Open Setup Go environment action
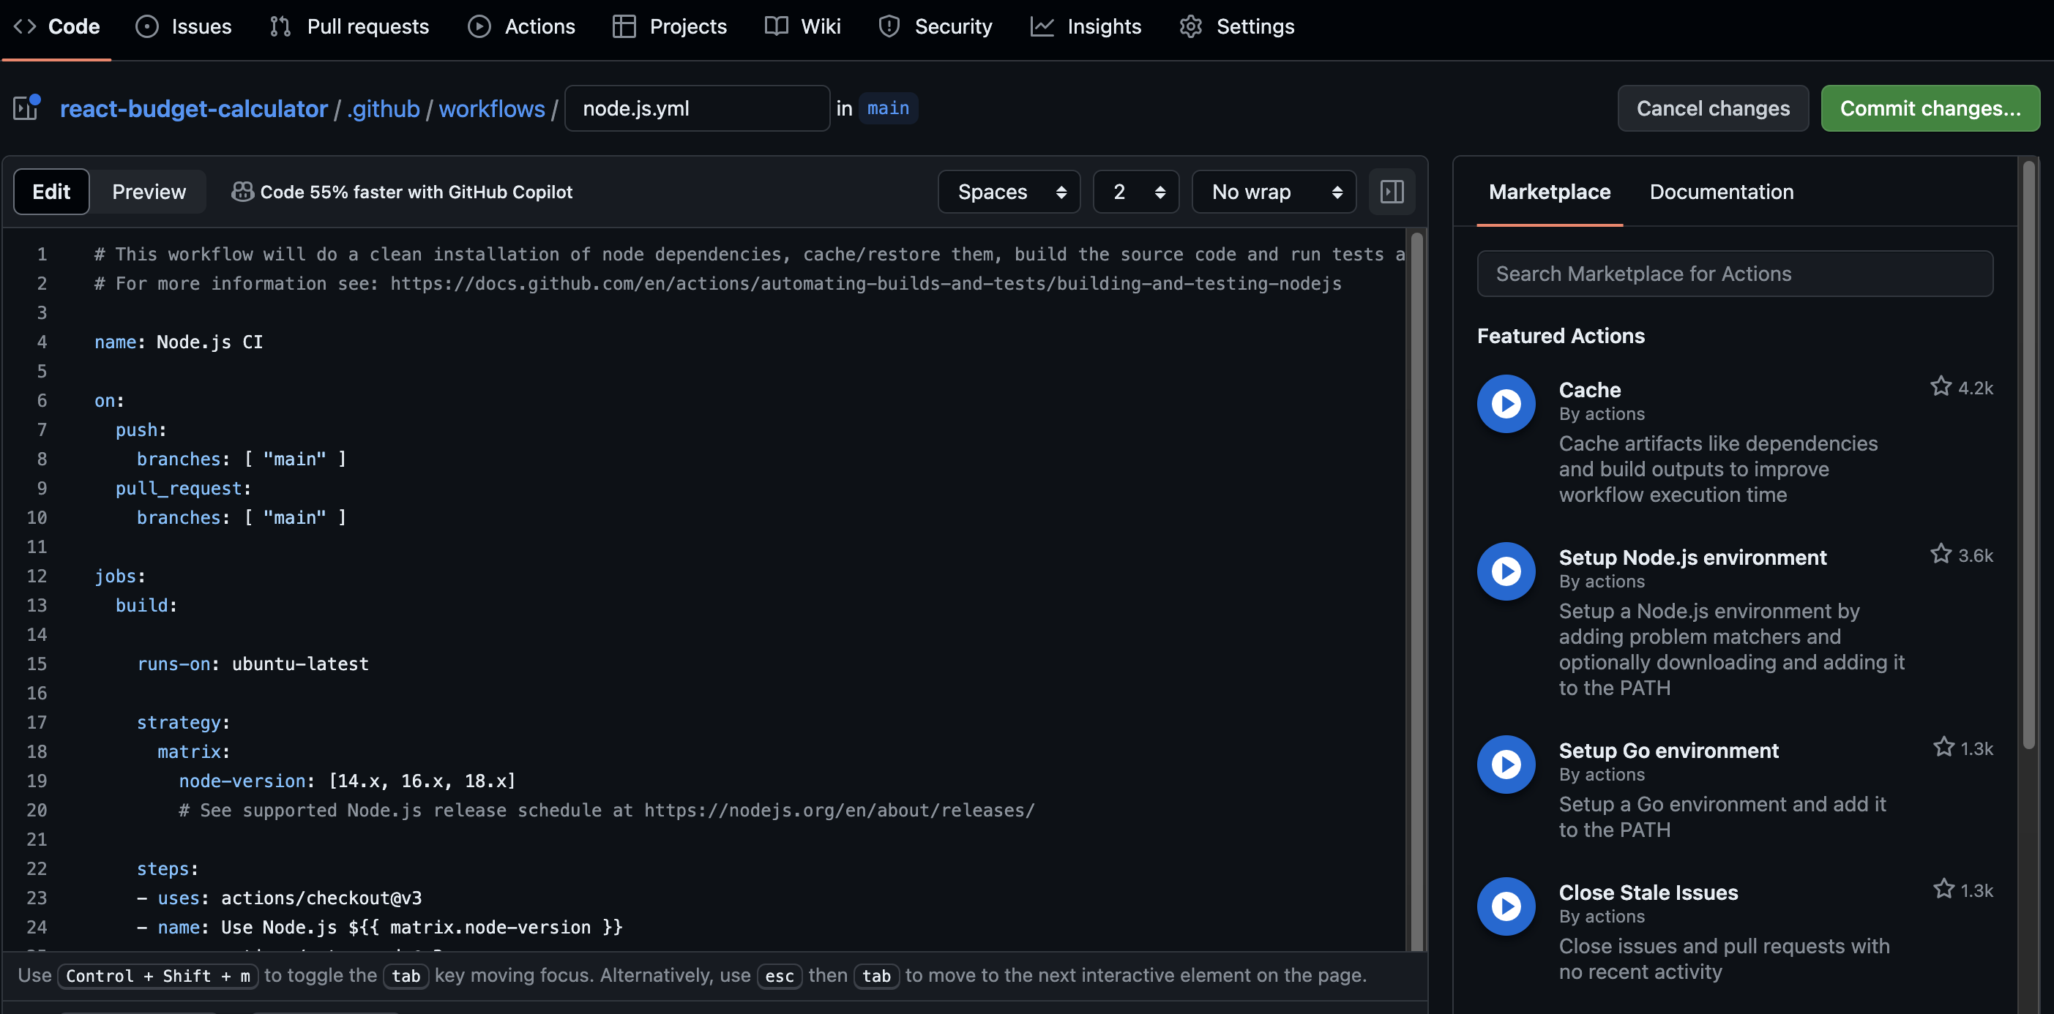 click(x=1668, y=750)
